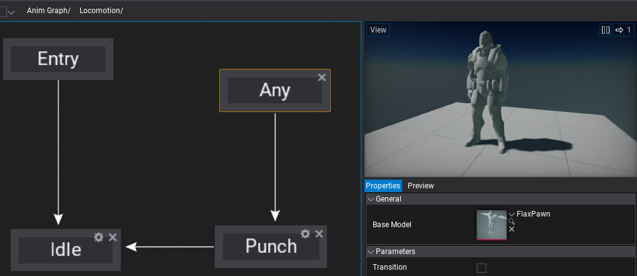This screenshot has height=276, width=637.
Task: Go to the Locomotion breadcrumb level
Action: [101, 11]
